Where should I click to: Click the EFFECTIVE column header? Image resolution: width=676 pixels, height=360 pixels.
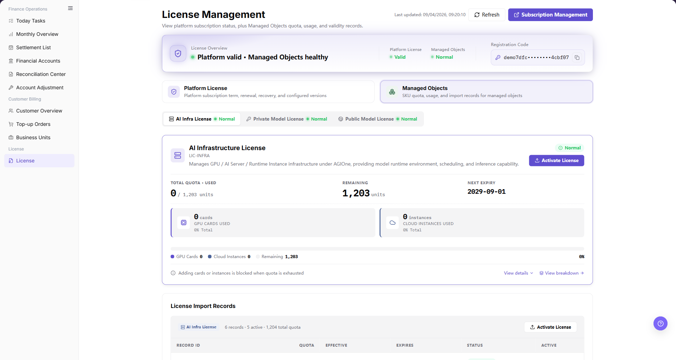[x=336, y=346]
